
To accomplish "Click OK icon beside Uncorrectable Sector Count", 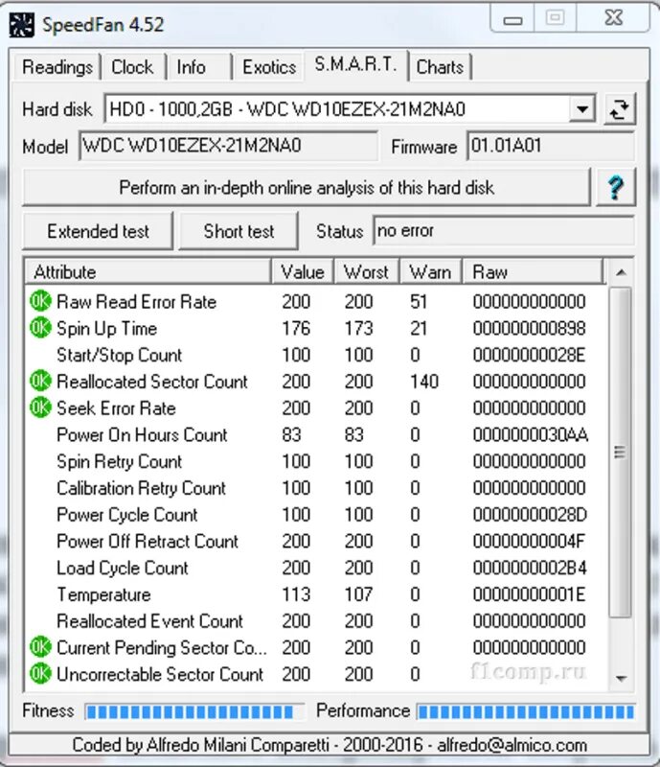I will click(x=40, y=674).
